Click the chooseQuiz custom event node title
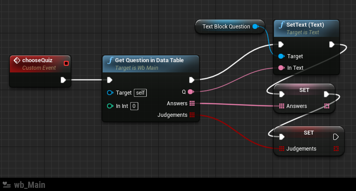 coord(37,60)
